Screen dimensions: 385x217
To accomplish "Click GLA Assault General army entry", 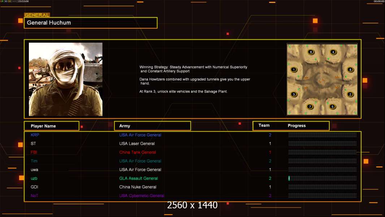I will (x=138, y=178).
